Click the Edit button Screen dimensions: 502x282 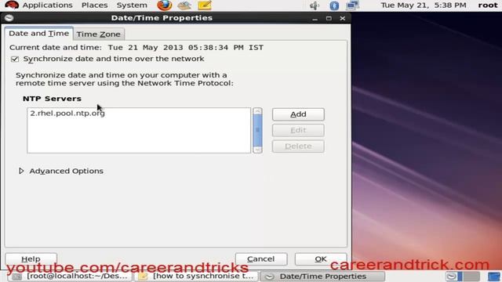[x=298, y=130]
